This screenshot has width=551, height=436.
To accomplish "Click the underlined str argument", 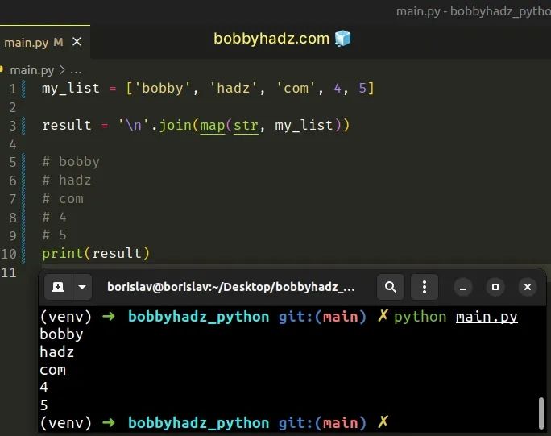I will [x=246, y=126].
